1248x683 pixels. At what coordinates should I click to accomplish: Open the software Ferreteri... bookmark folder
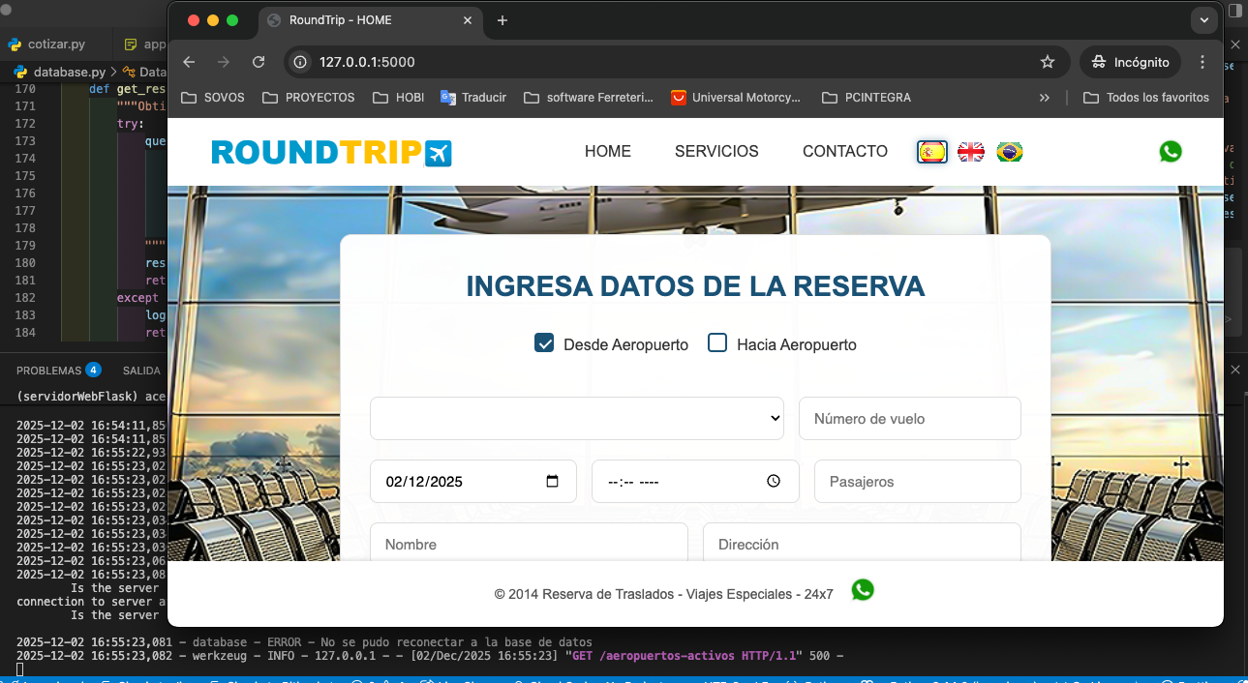(589, 98)
